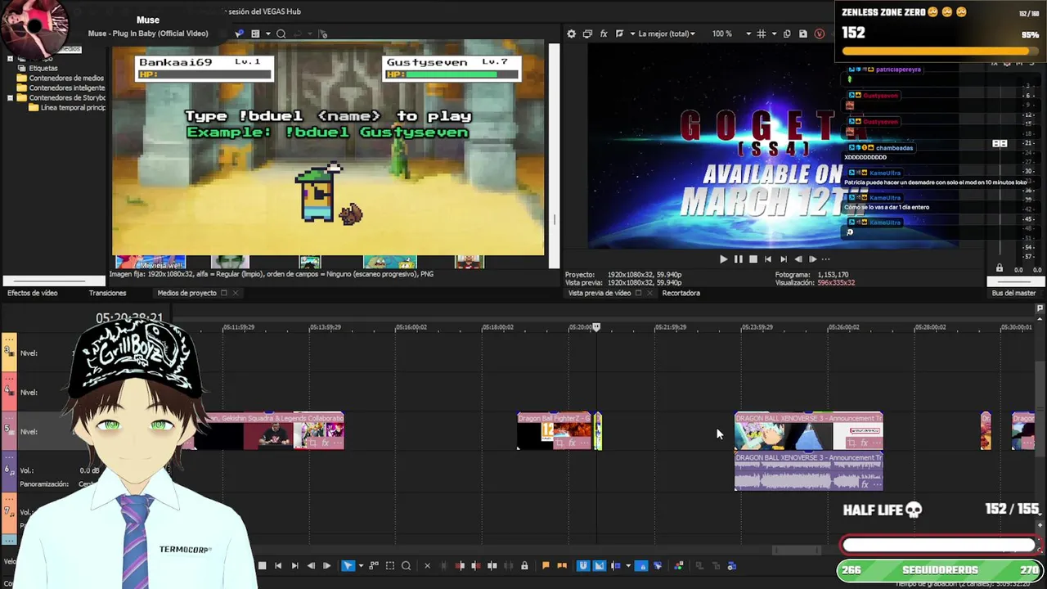Open video output FX icon

coord(604,34)
